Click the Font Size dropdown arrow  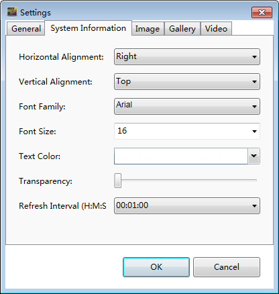tap(254, 132)
